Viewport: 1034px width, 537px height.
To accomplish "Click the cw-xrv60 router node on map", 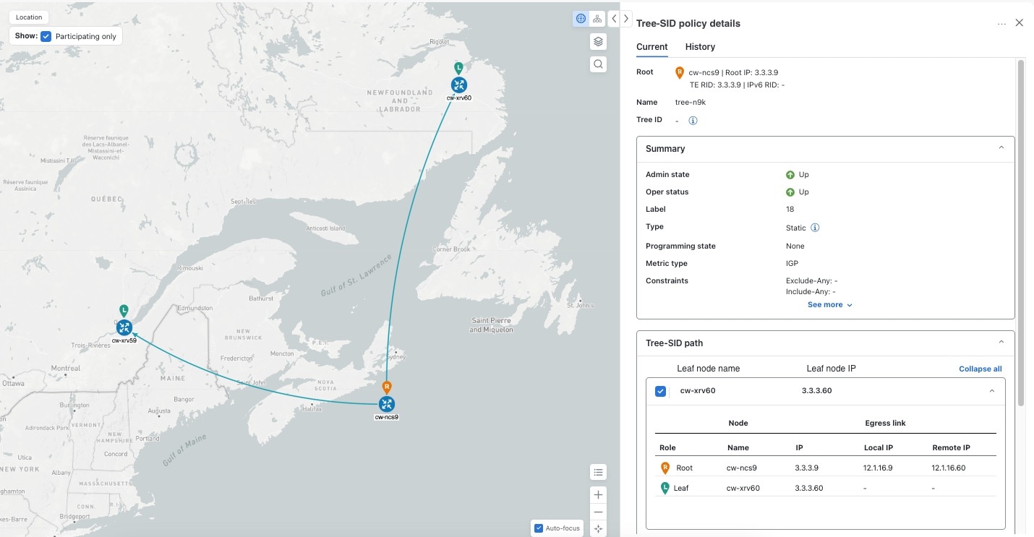I will coord(458,85).
